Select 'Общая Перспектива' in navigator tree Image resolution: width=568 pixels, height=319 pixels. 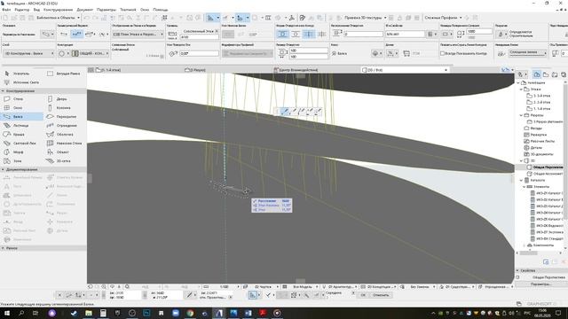pos(546,167)
